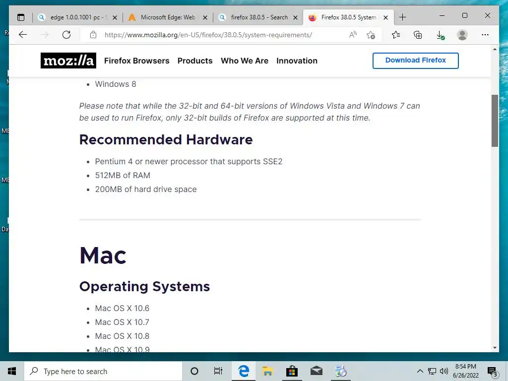Reload the current page
This screenshot has height=381, width=508.
pos(66,35)
